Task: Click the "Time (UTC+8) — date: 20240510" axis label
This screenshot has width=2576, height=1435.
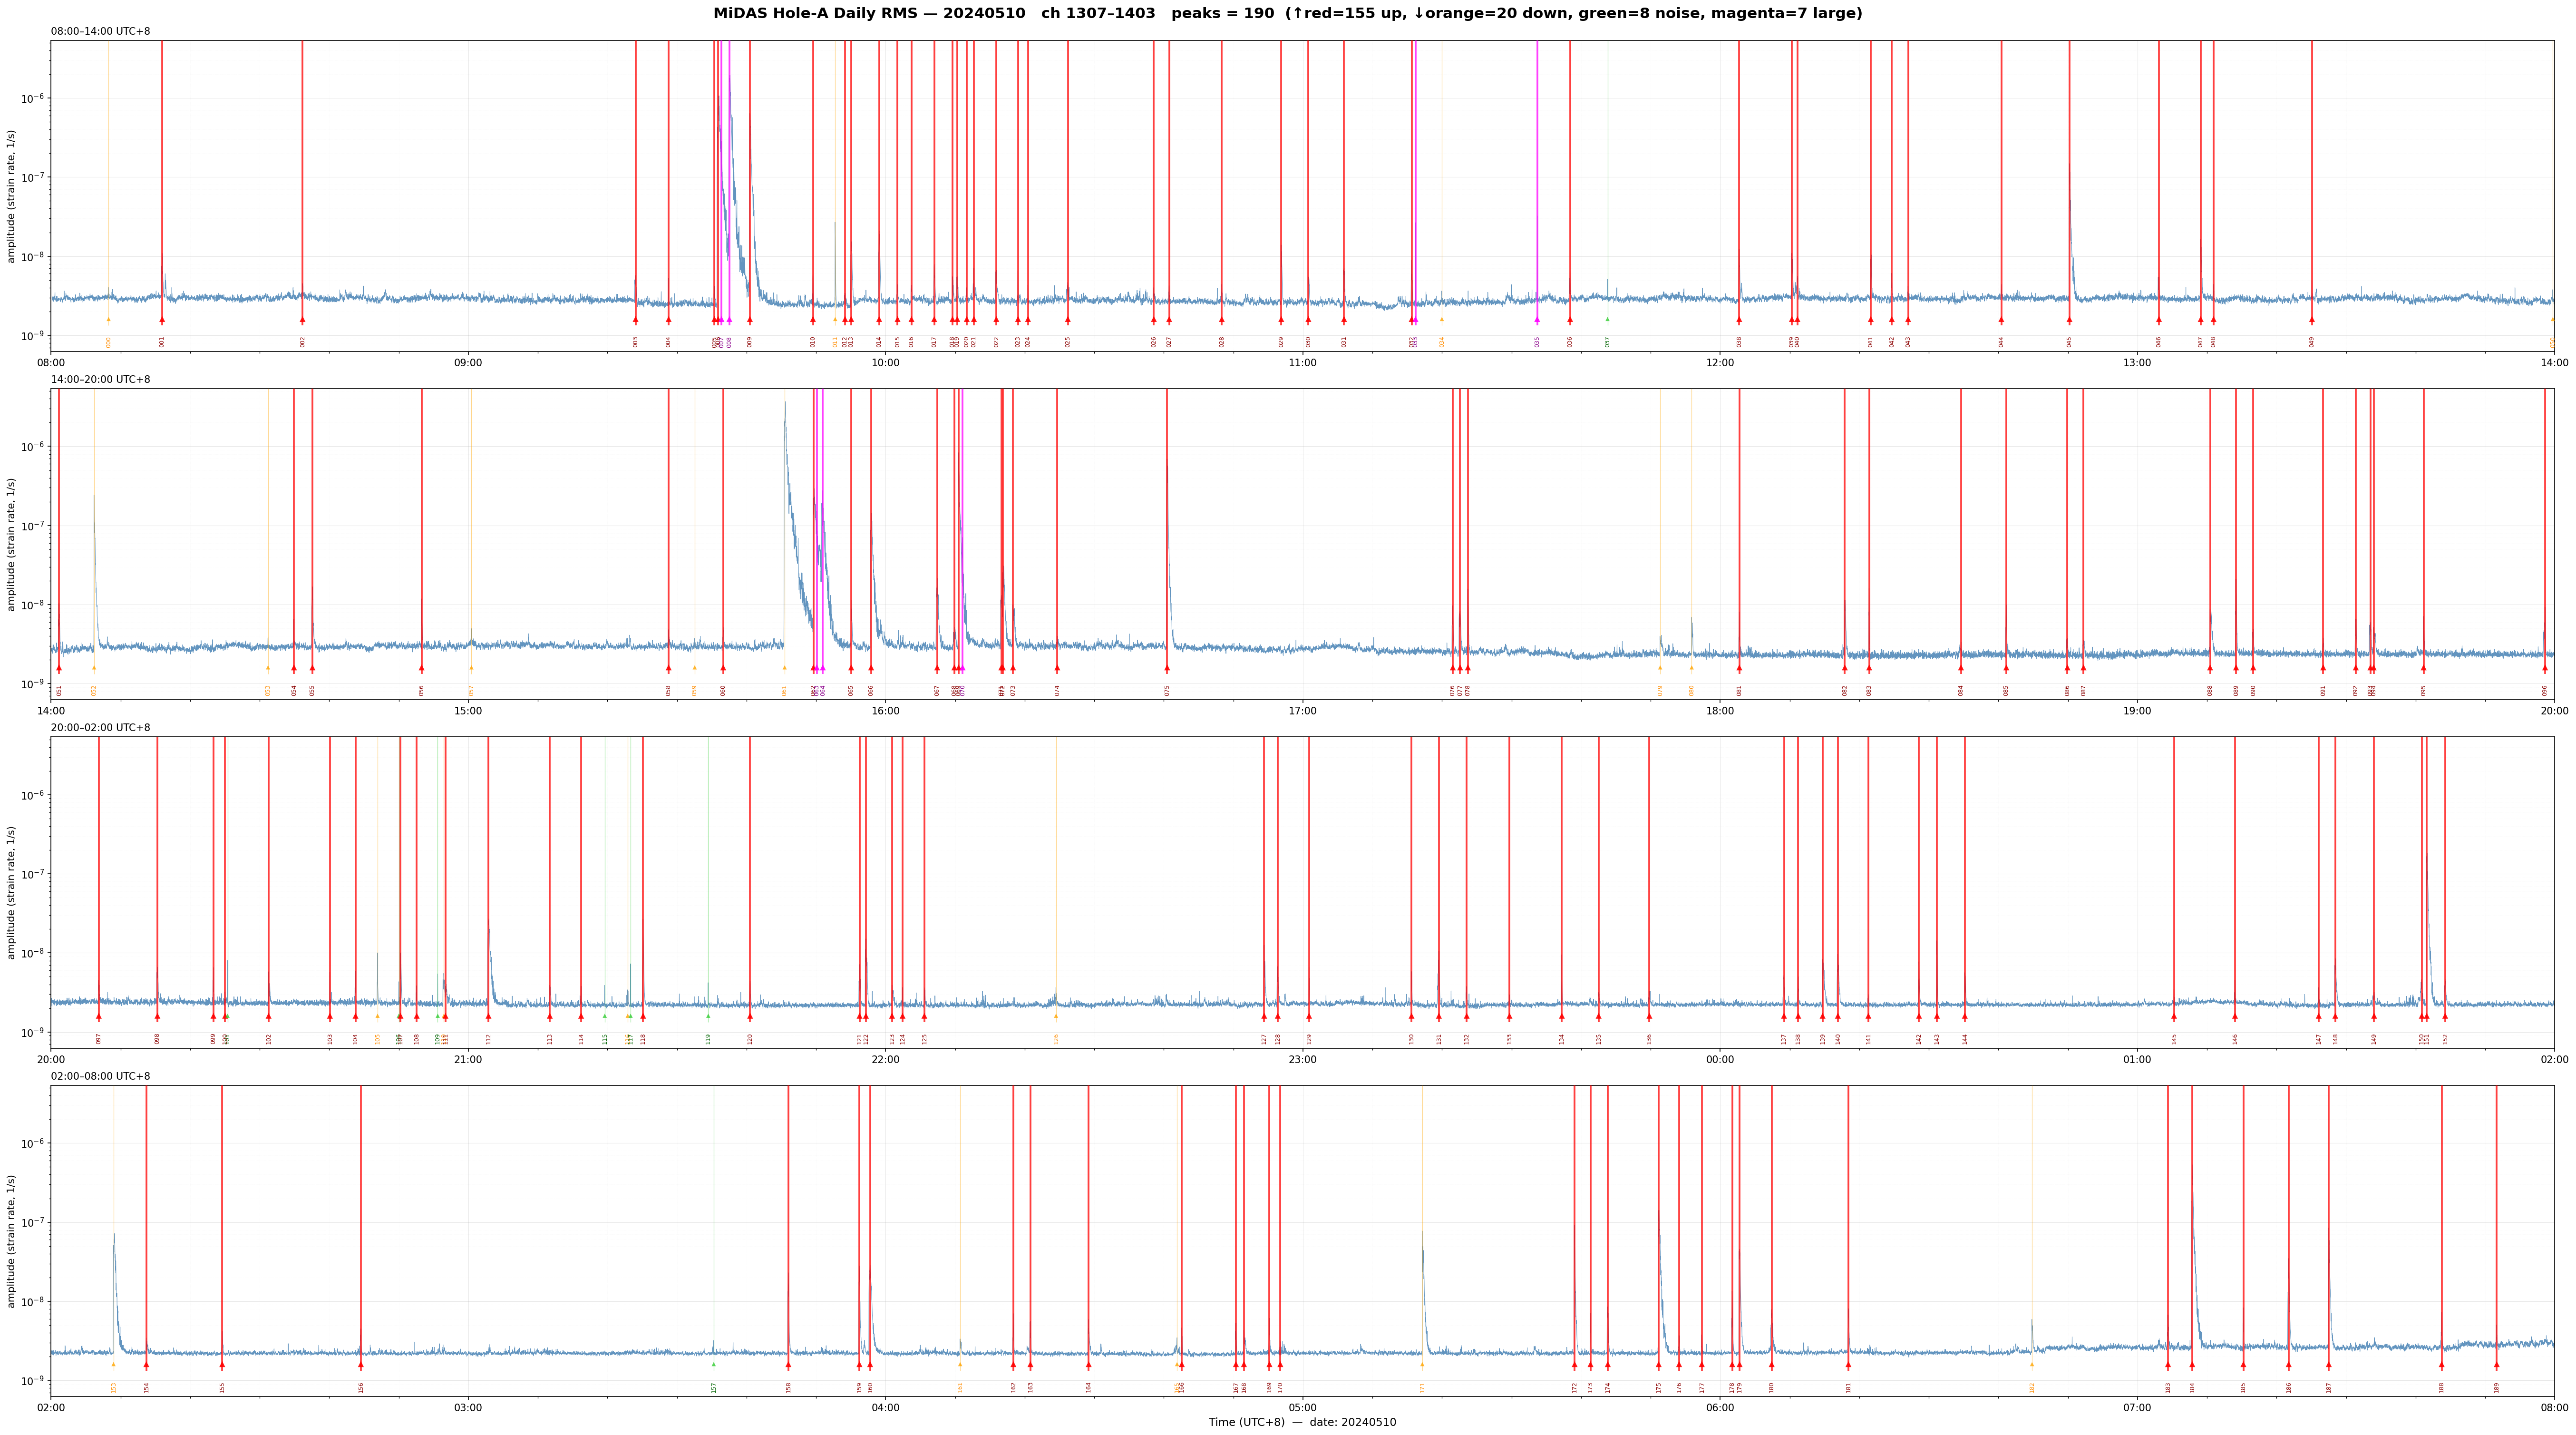Action: 1302,1422
